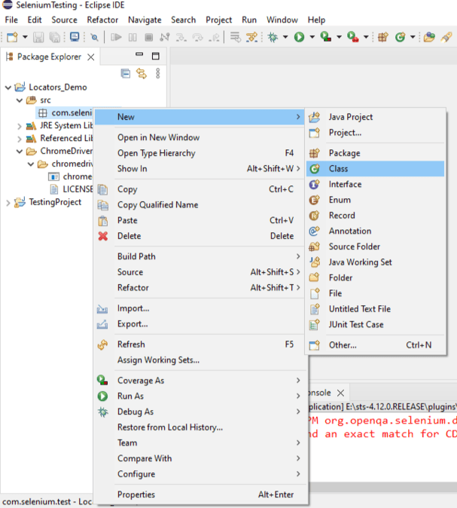Open dropdown arrow next to New wizard icon

coord(25,37)
